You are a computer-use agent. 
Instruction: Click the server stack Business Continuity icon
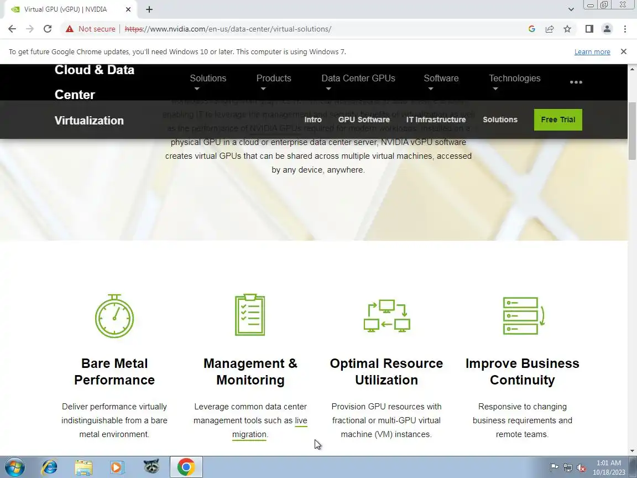[x=523, y=316]
